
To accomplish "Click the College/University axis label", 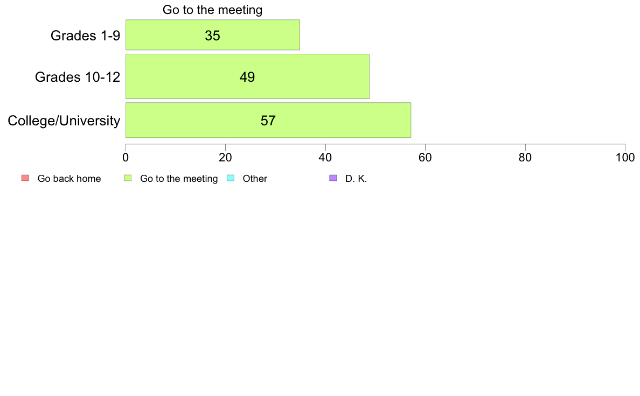I will point(64,121).
